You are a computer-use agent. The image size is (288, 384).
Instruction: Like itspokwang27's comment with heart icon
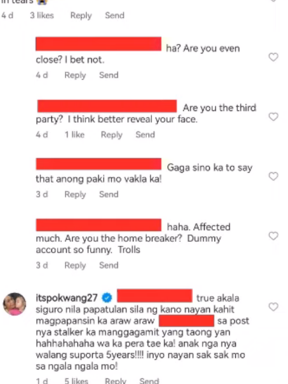[274, 307]
